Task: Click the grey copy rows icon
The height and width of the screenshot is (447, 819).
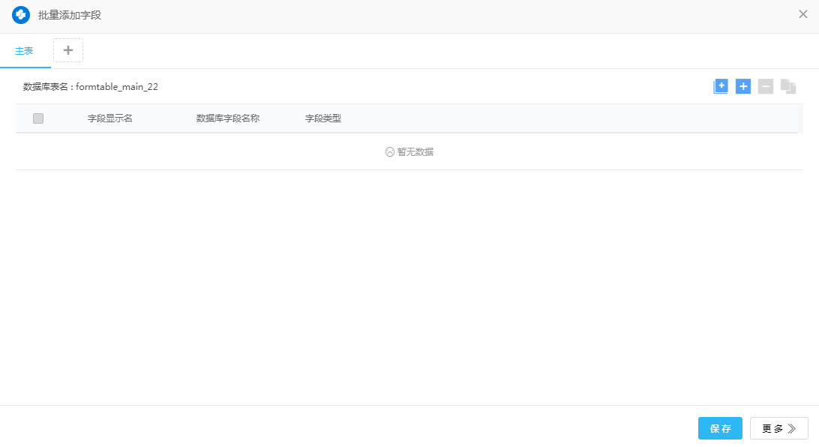Action: tap(787, 86)
